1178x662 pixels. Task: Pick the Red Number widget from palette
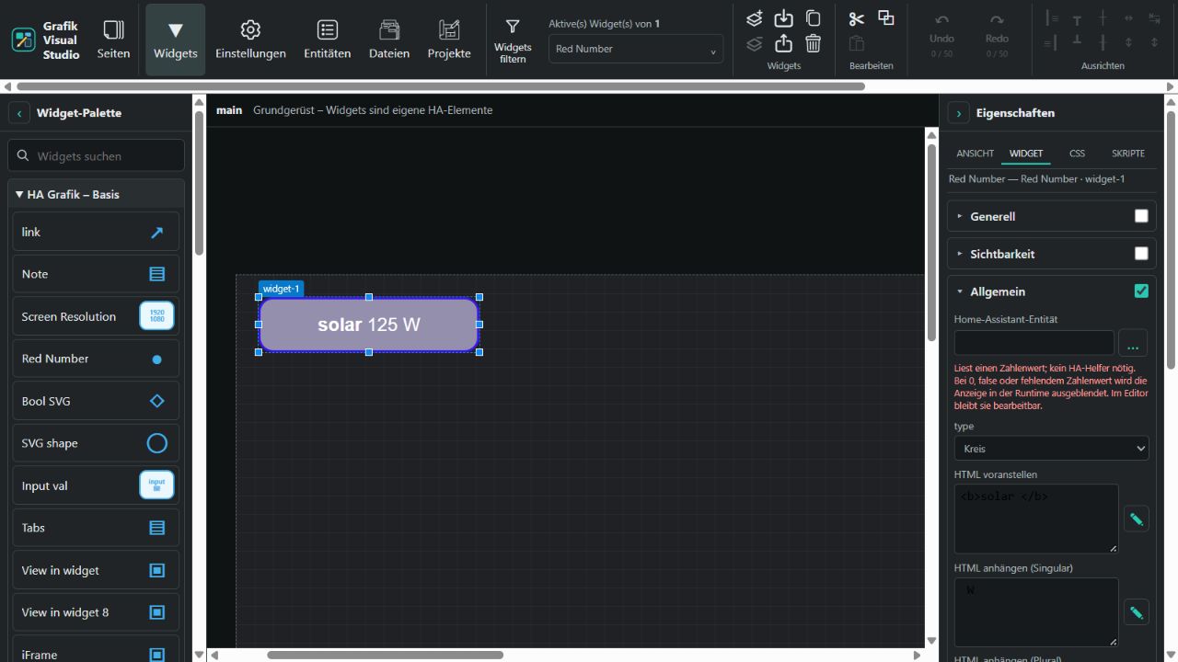click(x=96, y=359)
